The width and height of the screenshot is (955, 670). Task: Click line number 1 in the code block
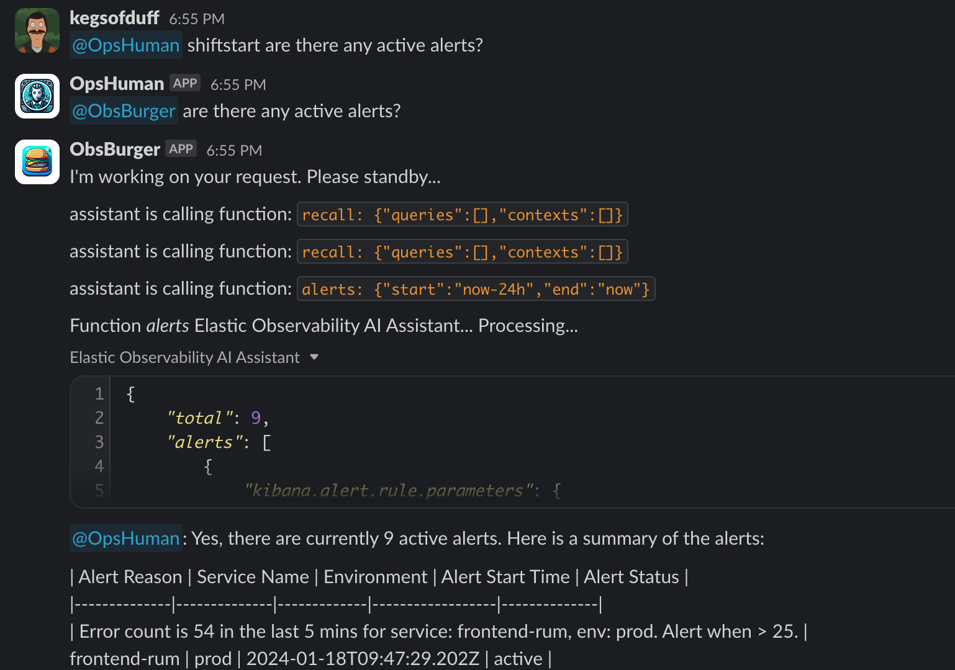pos(98,393)
